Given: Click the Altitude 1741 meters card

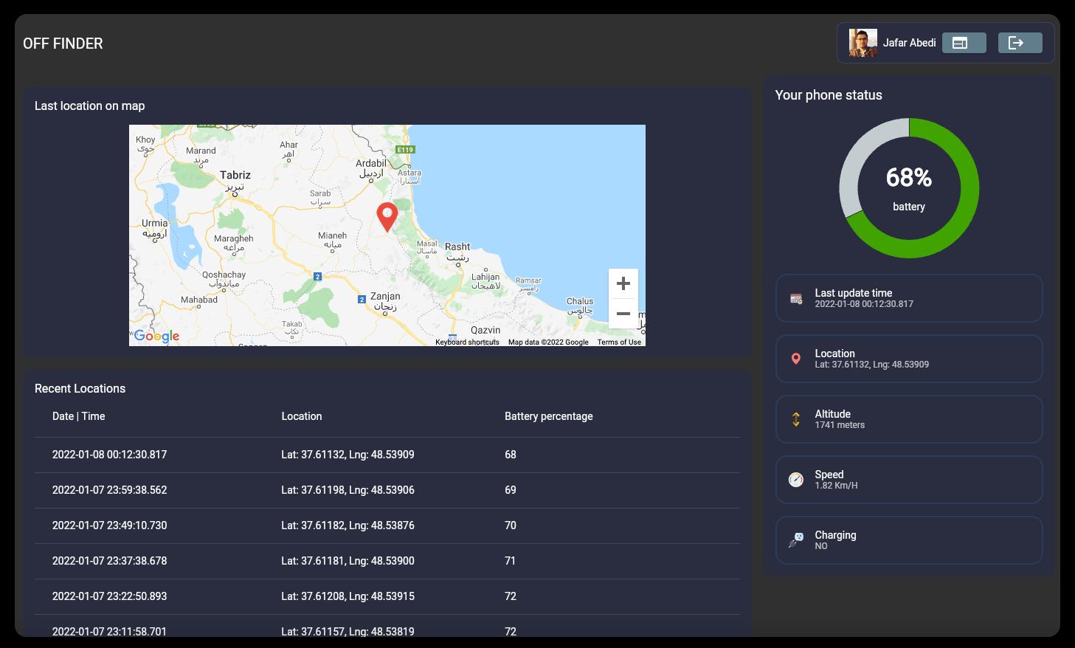Looking at the screenshot, I should 909,419.
